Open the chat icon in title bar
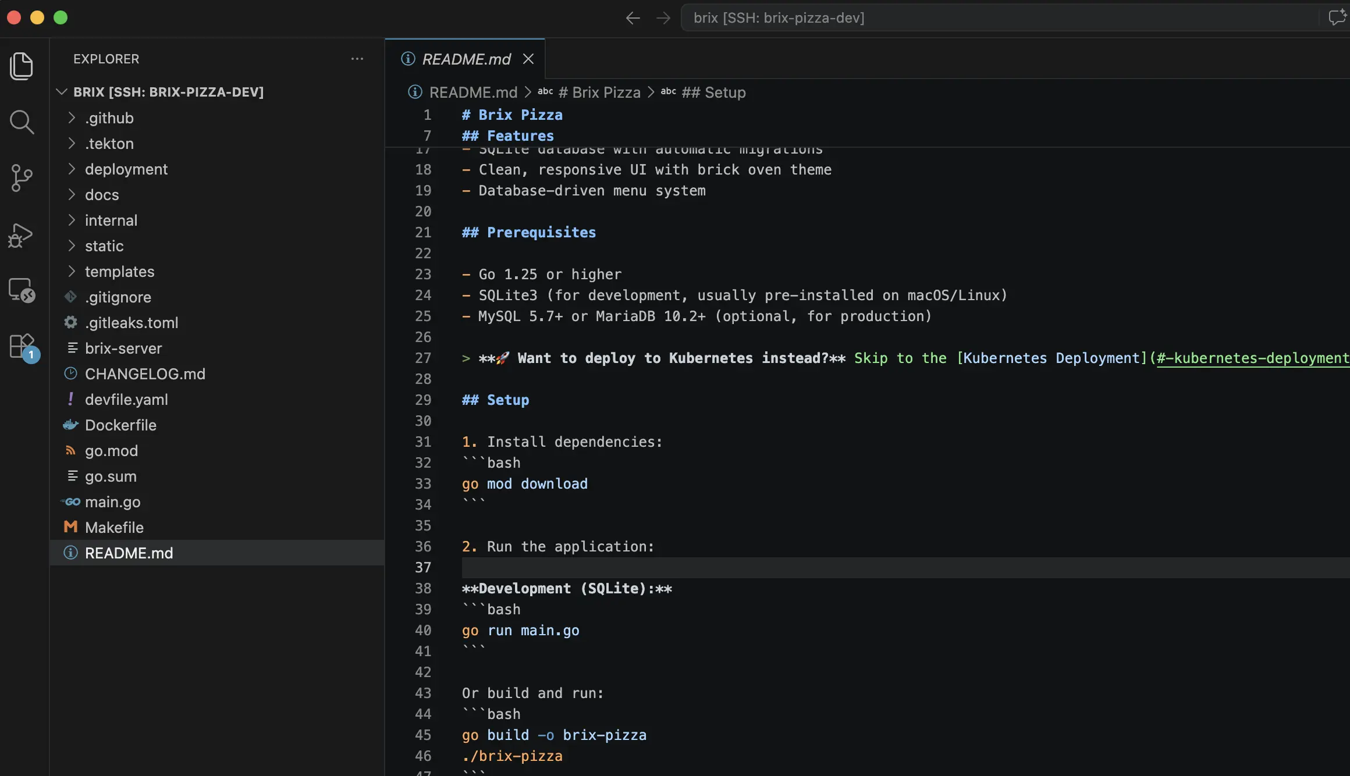 click(x=1337, y=17)
